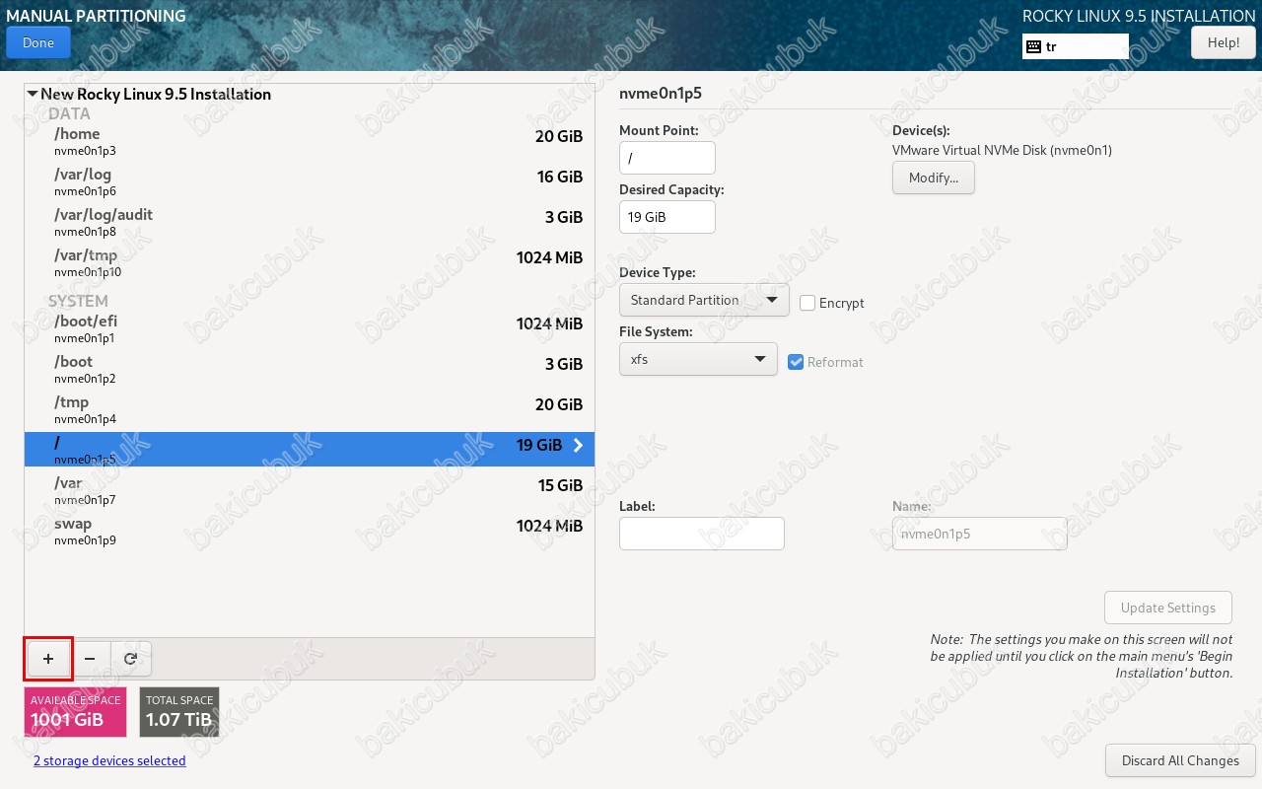This screenshot has width=1262, height=789.
Task: Click the Label input field
Action: coord(702,534)
